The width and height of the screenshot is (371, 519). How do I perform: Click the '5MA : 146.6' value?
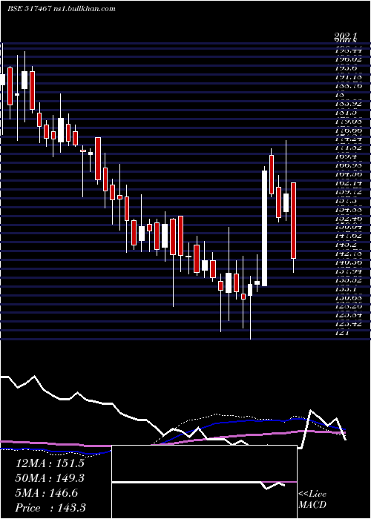point(47,493)
